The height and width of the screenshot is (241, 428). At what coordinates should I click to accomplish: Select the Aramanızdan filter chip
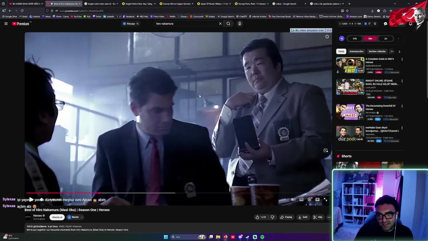pyautogui.click(x=356, y=52)
